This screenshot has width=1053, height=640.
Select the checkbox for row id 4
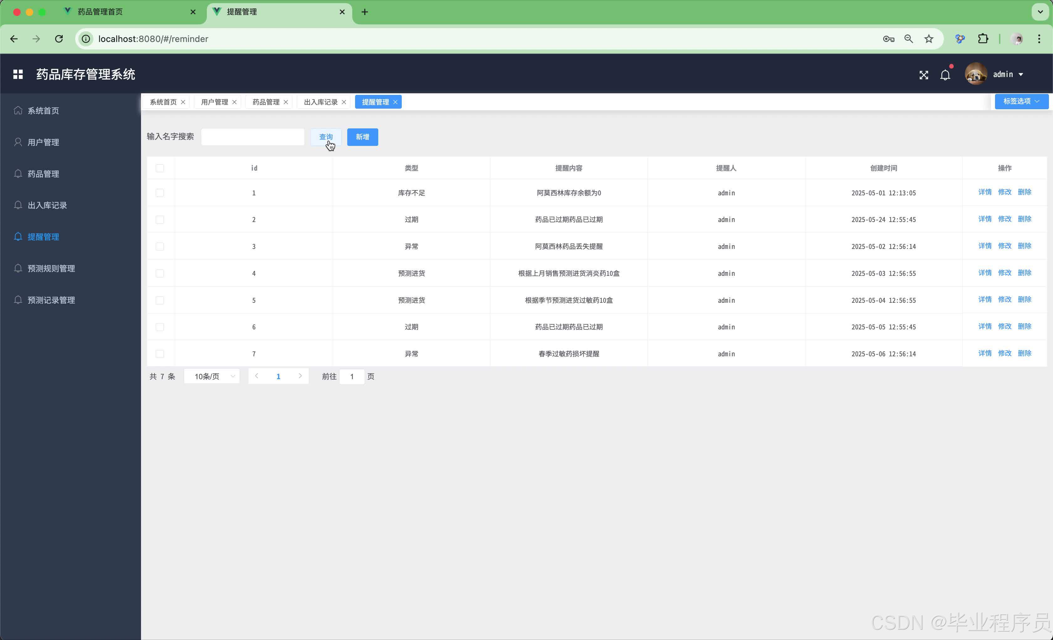pyautogui.click(x=160, y=273)
